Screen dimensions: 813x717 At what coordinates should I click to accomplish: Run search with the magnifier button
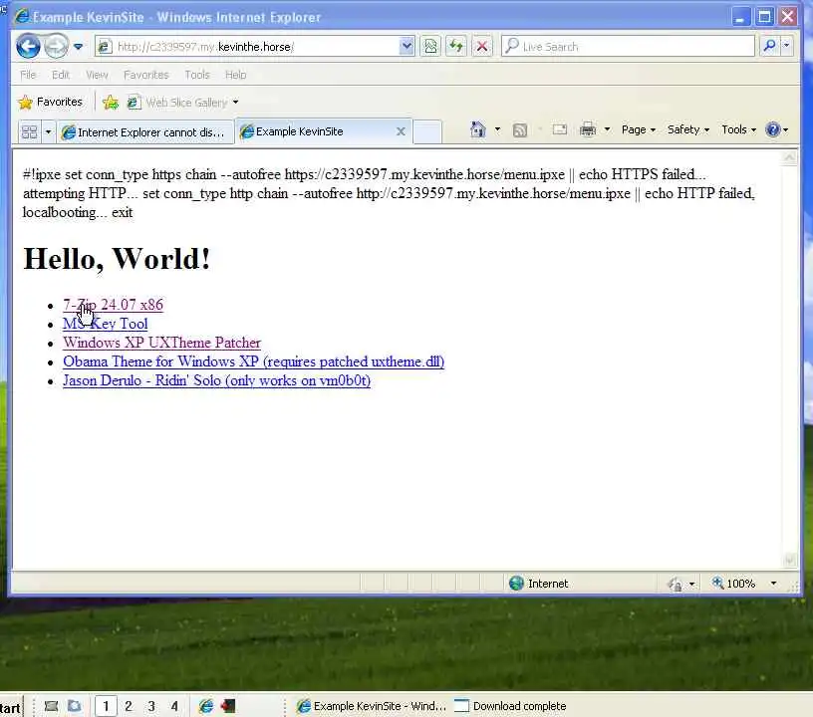pos(770,46)
